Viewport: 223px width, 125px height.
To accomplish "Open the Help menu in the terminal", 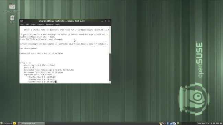I will coord(58,25).
